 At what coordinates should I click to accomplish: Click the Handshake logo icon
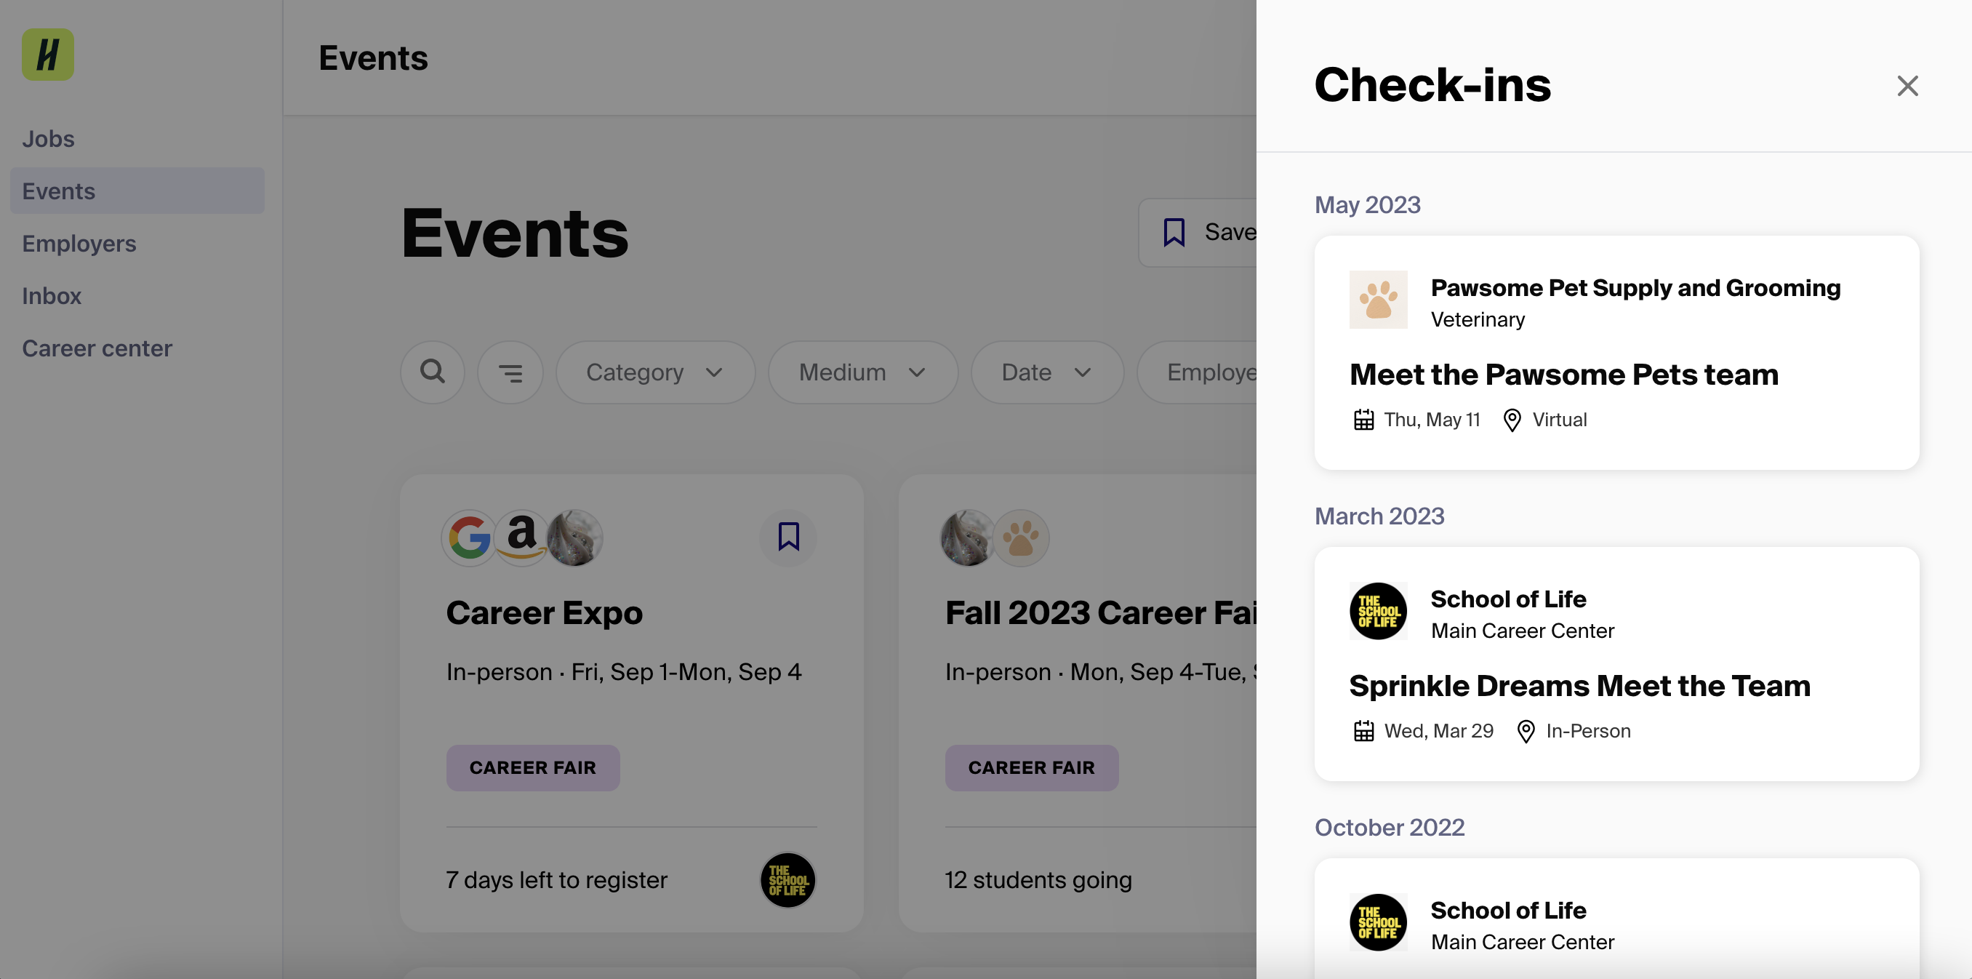(x=47, y=55)
